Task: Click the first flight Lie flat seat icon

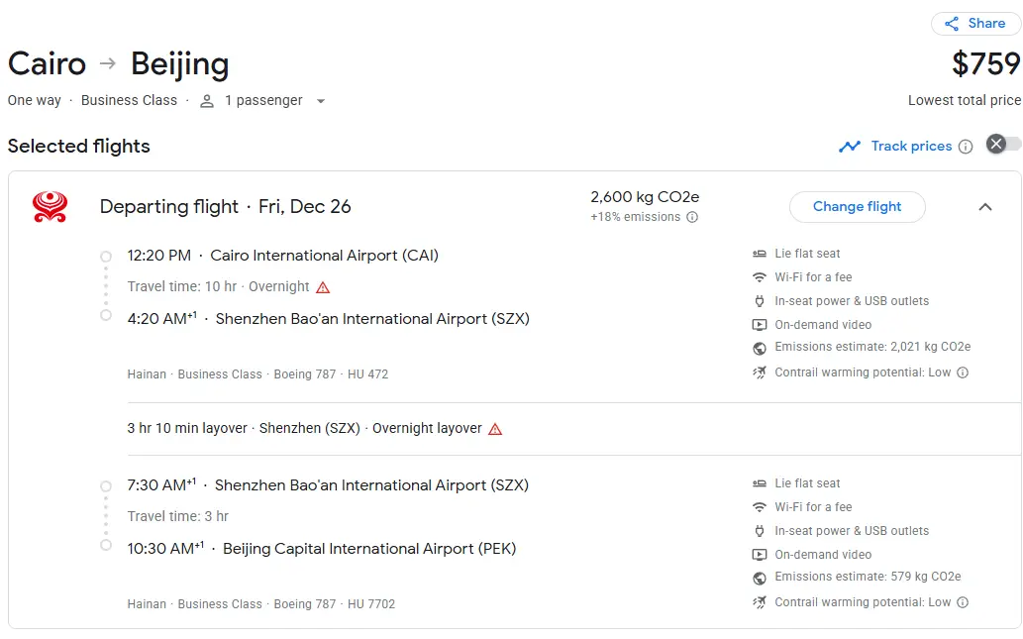Action: pos(760,254)
